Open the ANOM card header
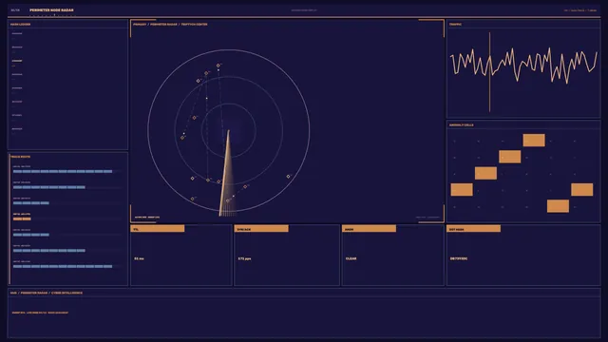This screenshot has width=608, height=342. tap(370, 229)
